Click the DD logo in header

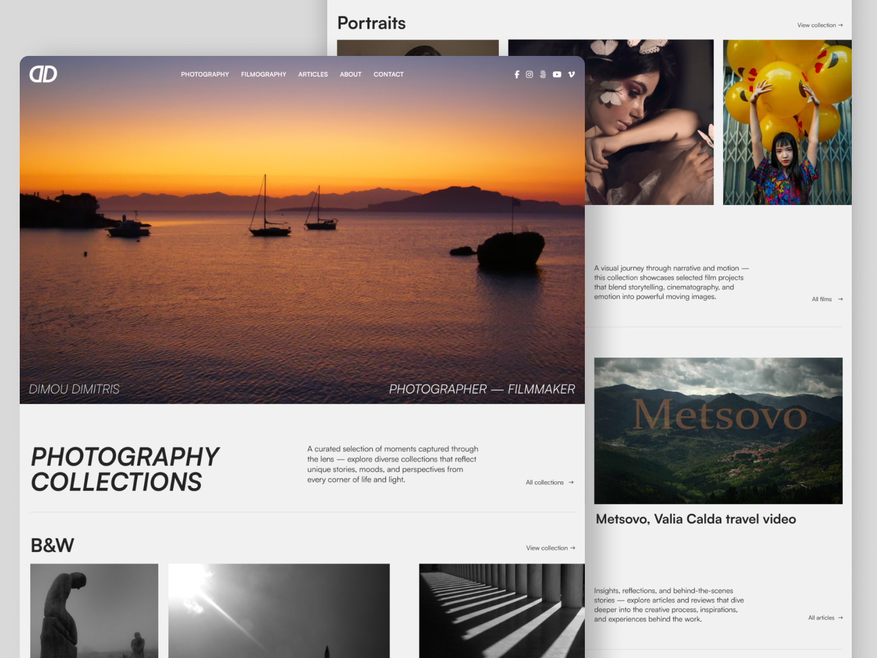(43, 74)
